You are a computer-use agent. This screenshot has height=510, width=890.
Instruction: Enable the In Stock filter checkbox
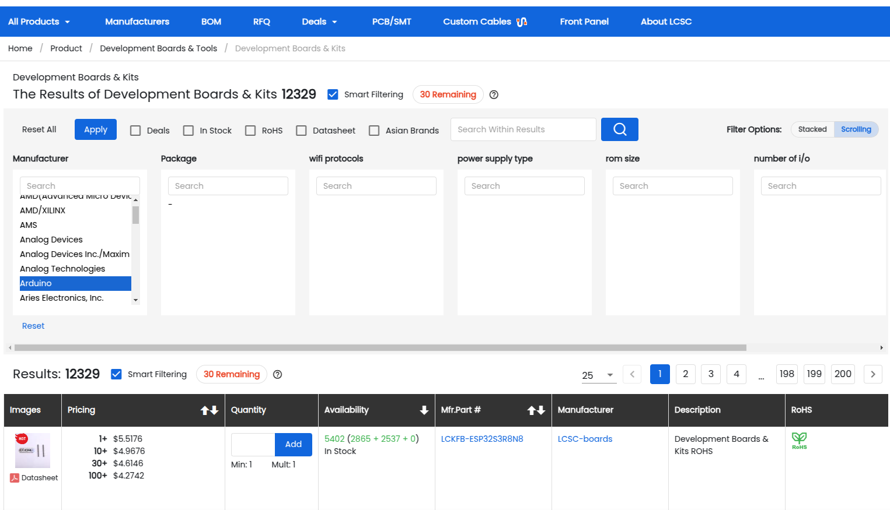(x=189, y=131)
